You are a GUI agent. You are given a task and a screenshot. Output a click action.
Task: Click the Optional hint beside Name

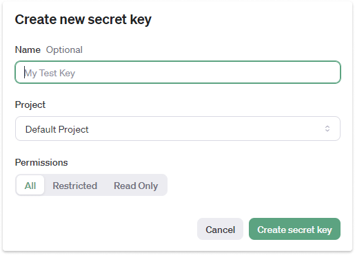pyautogui.click(x=64, y=50)
